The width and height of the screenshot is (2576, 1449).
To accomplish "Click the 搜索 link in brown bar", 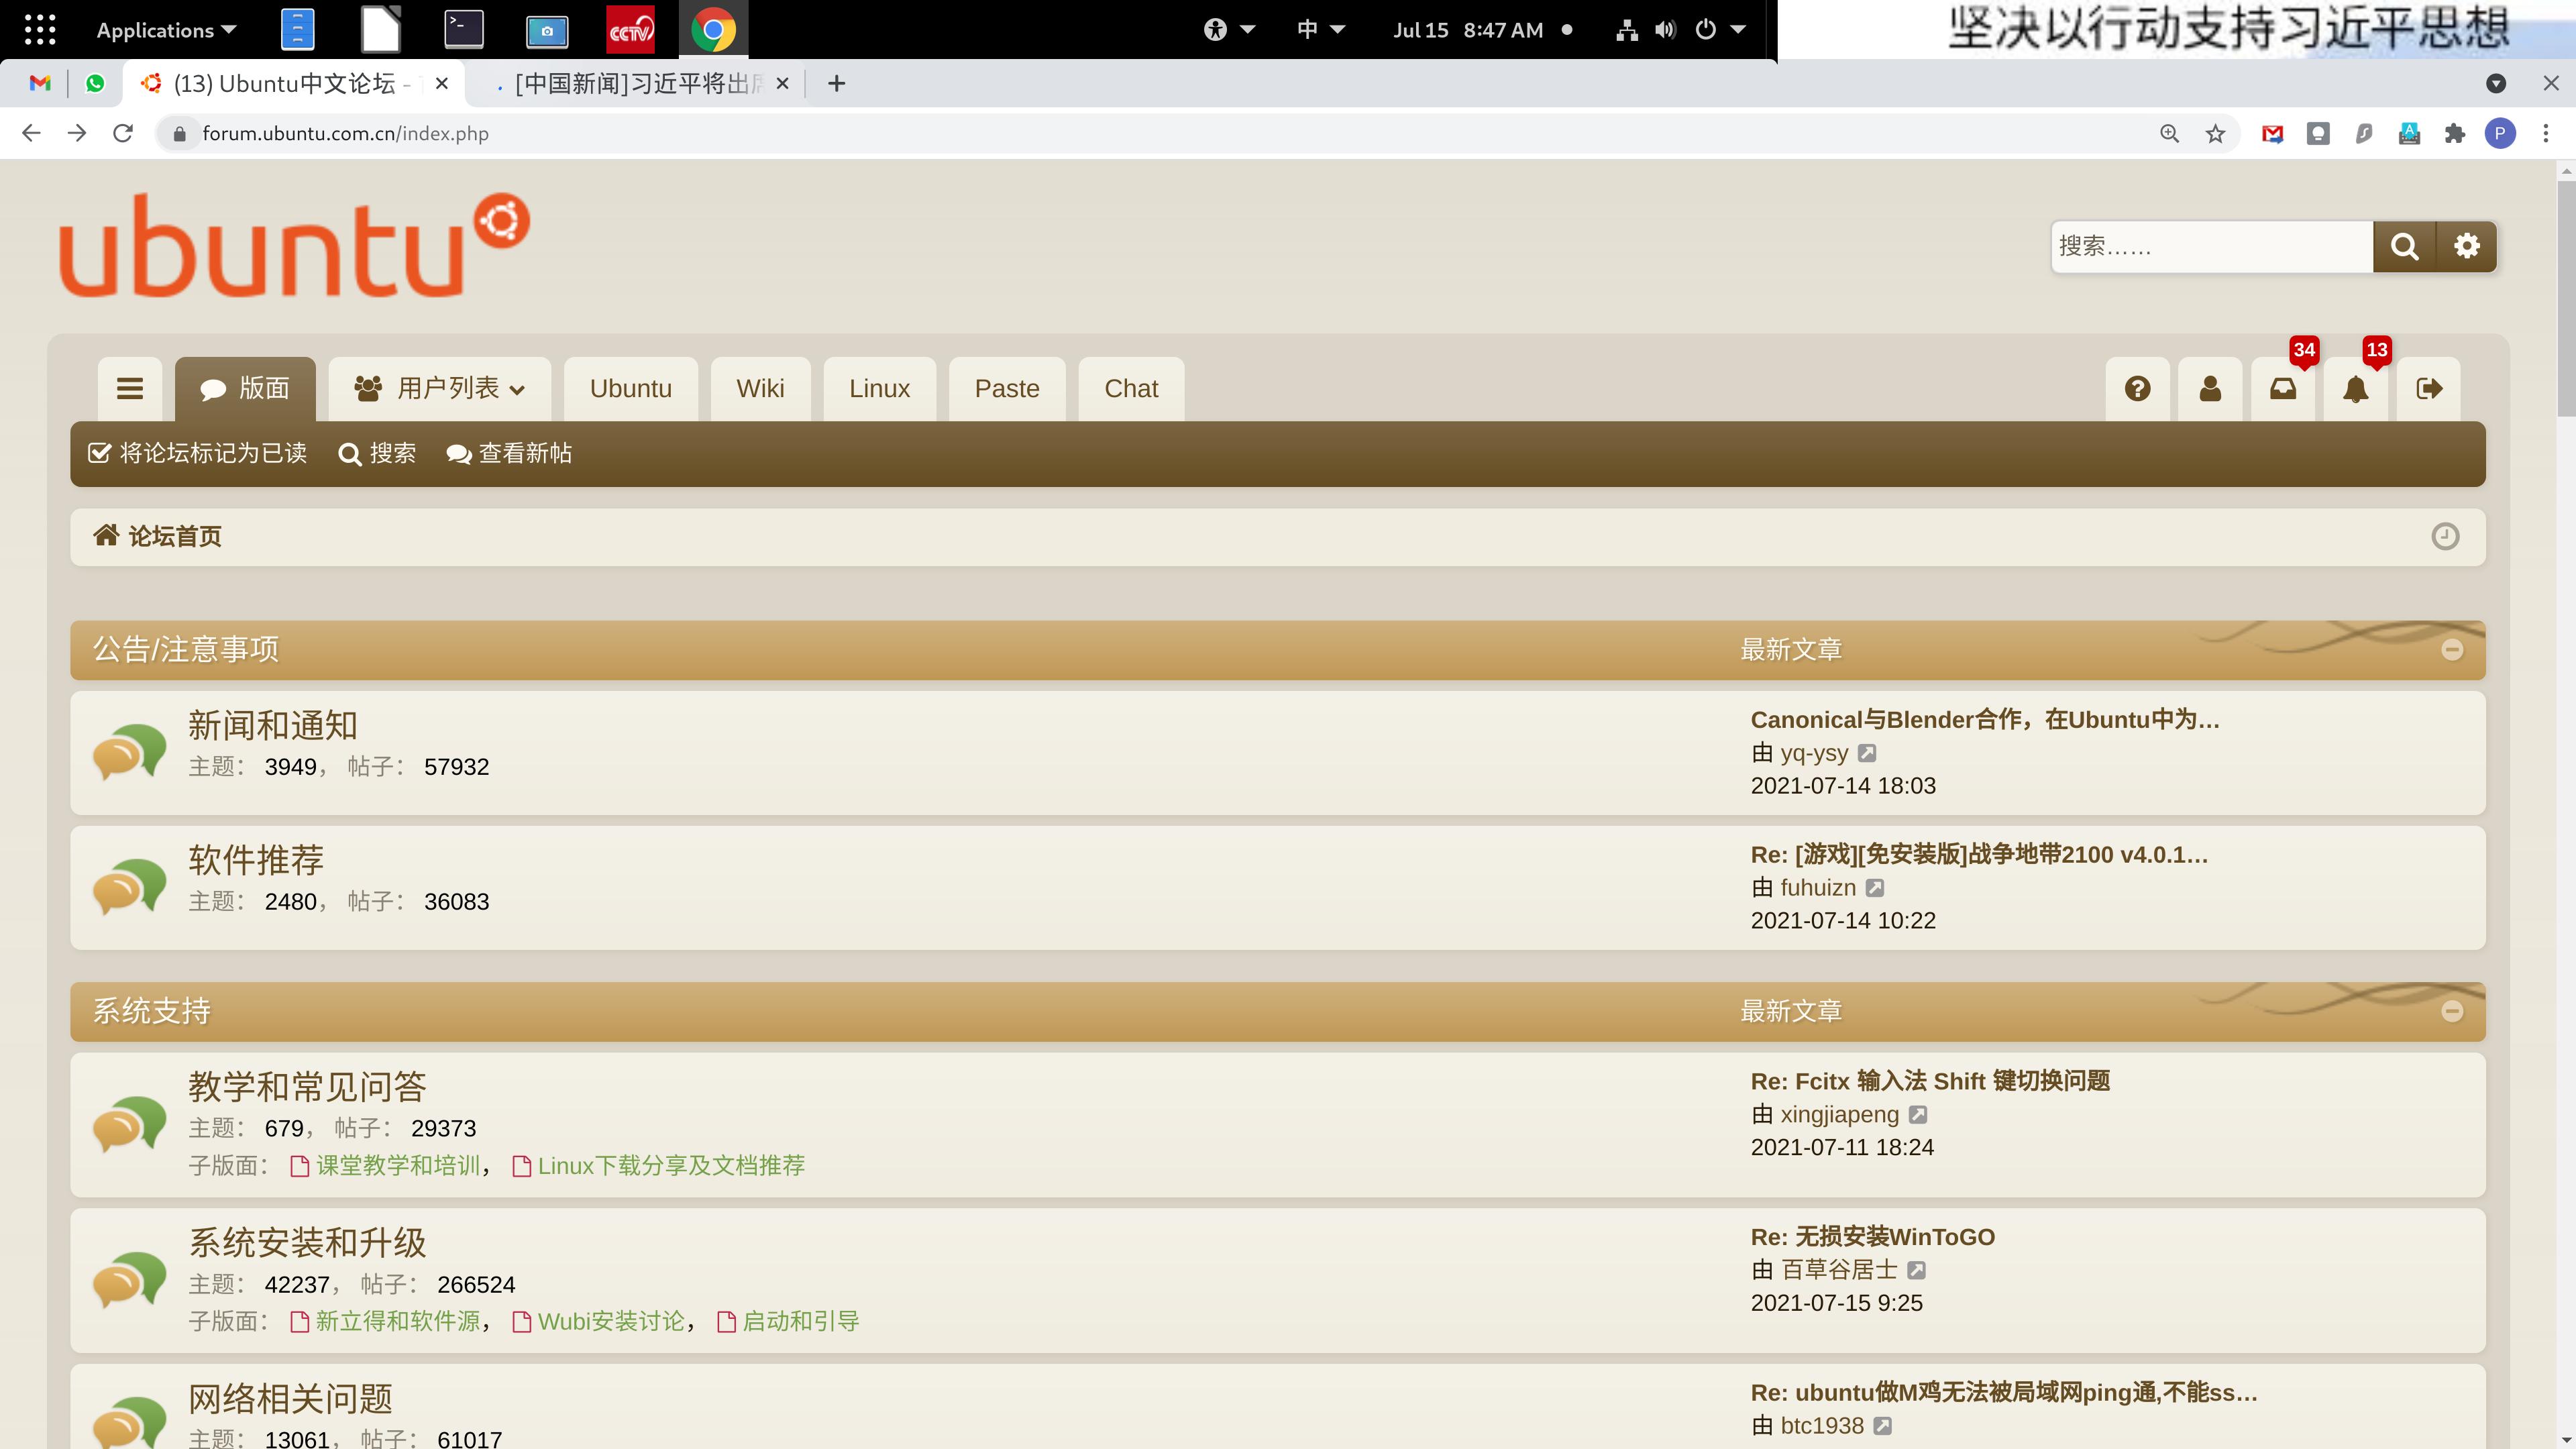I will [x=377, y=454].
